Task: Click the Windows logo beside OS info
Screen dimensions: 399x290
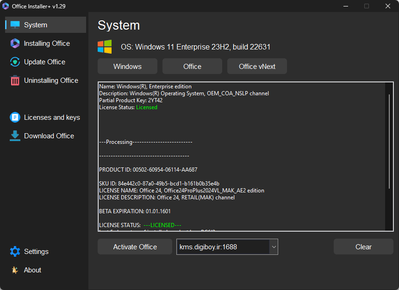Action: click(x=105, y=47)
